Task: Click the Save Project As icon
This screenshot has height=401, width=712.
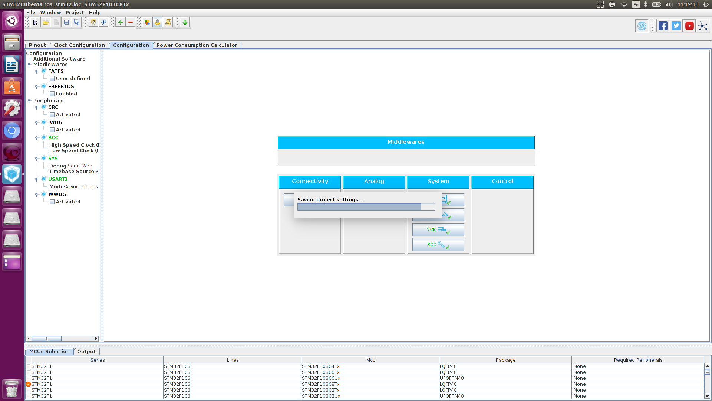Action: [77, 23]
